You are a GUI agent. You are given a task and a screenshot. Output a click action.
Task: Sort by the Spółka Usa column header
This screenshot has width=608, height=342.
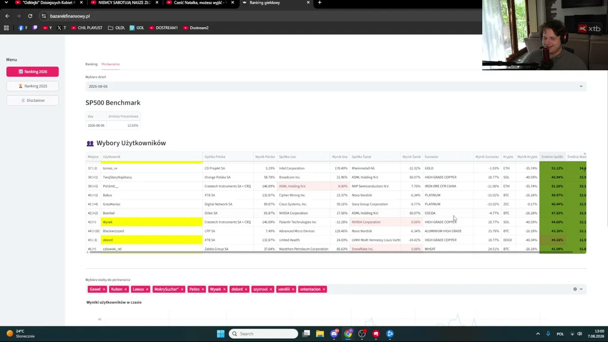tap(304, 157)
